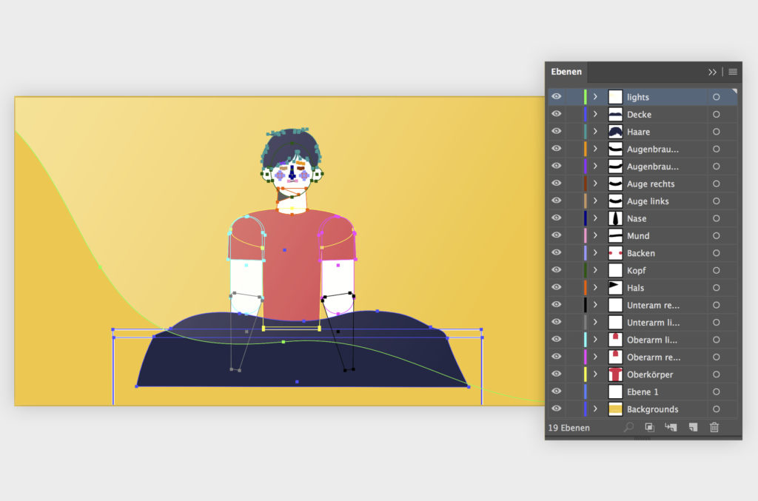Open the Ebenen panel options menu
This screenshot has width=758, height=501.
(733, 72)
